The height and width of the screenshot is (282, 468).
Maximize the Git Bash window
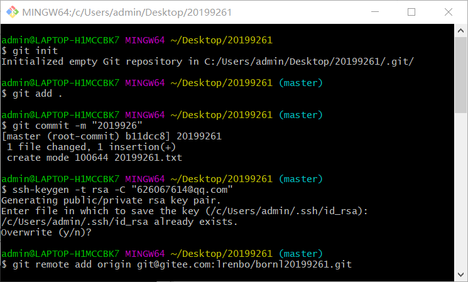click(x=411, y=12)
